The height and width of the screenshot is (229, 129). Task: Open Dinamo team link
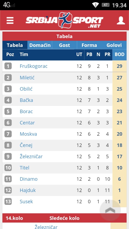(28, 179)
